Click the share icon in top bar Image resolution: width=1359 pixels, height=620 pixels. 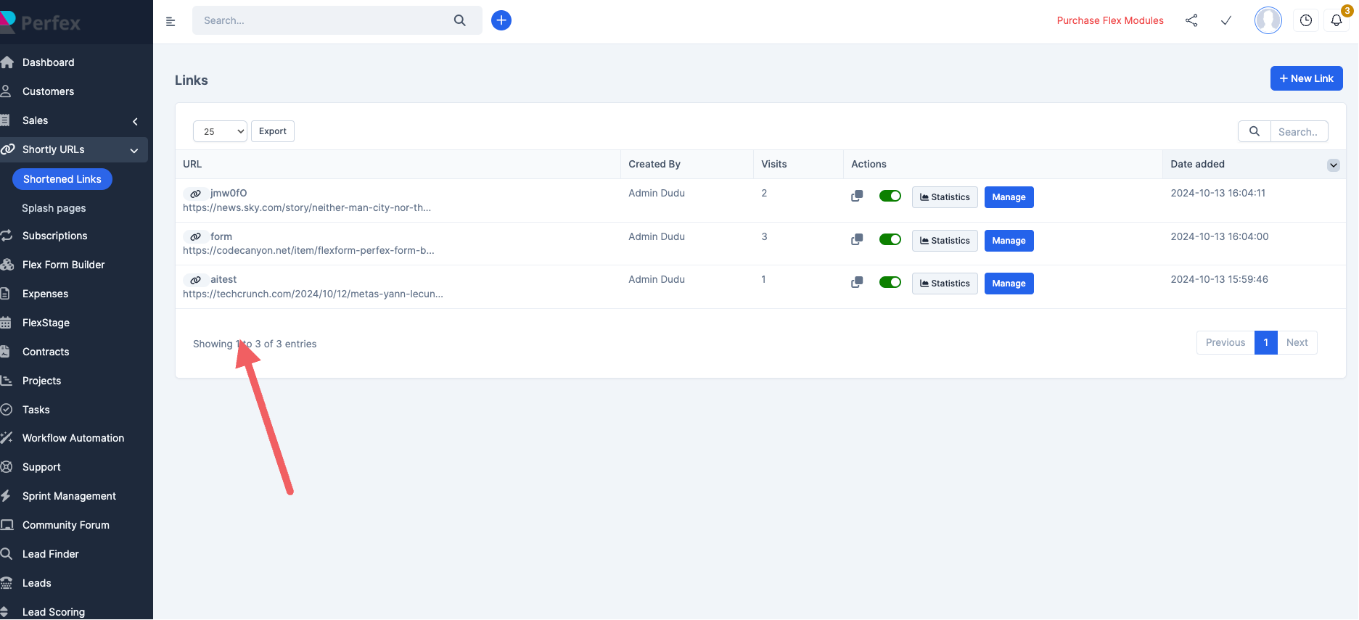(1191, 20)
